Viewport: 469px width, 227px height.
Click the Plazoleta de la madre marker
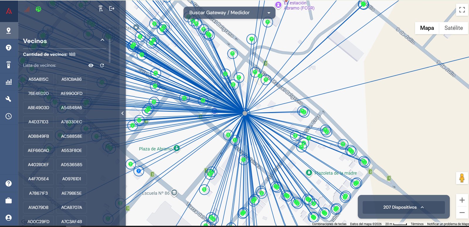[309, 173]
